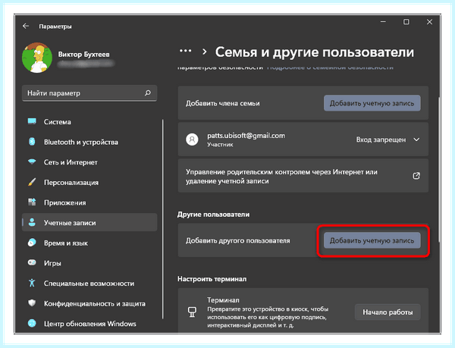
Task: Click Вход запрещен status text
Action: click(381, 140)
